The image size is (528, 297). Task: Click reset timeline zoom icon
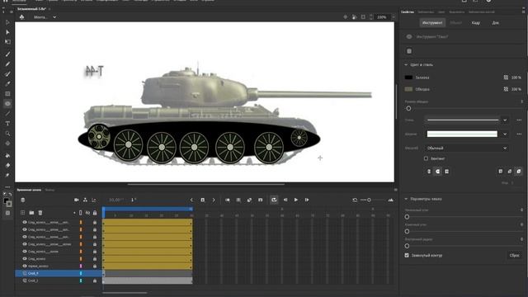pos(355,200)
